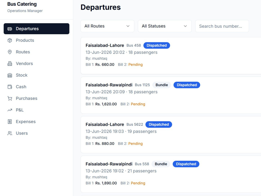Click the chevron in All Statuses dropdown

click(185, 26)
